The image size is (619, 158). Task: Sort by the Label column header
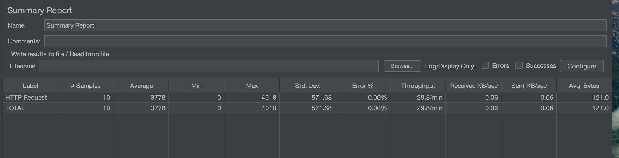(x=30, y=86)
